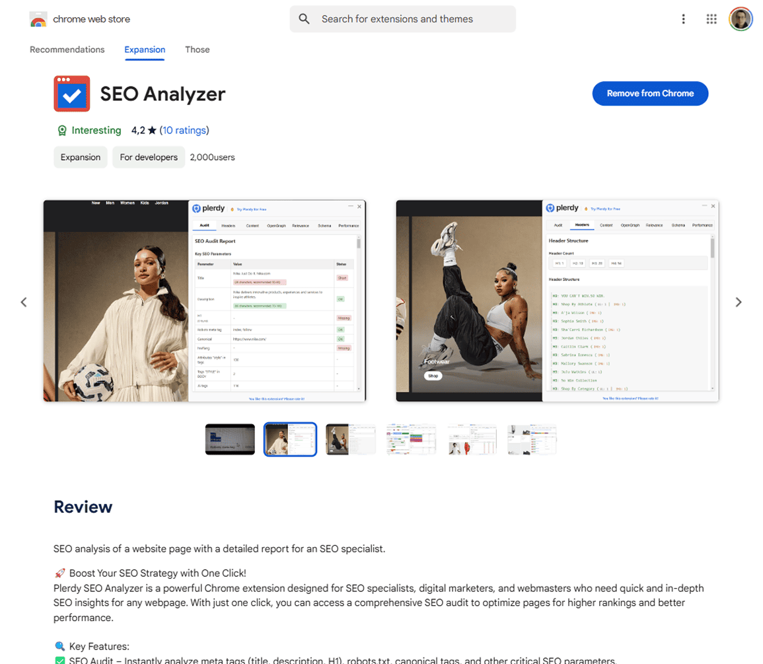Open the Those tab
This screenshot has width=763, height=664.
(198, 50)
